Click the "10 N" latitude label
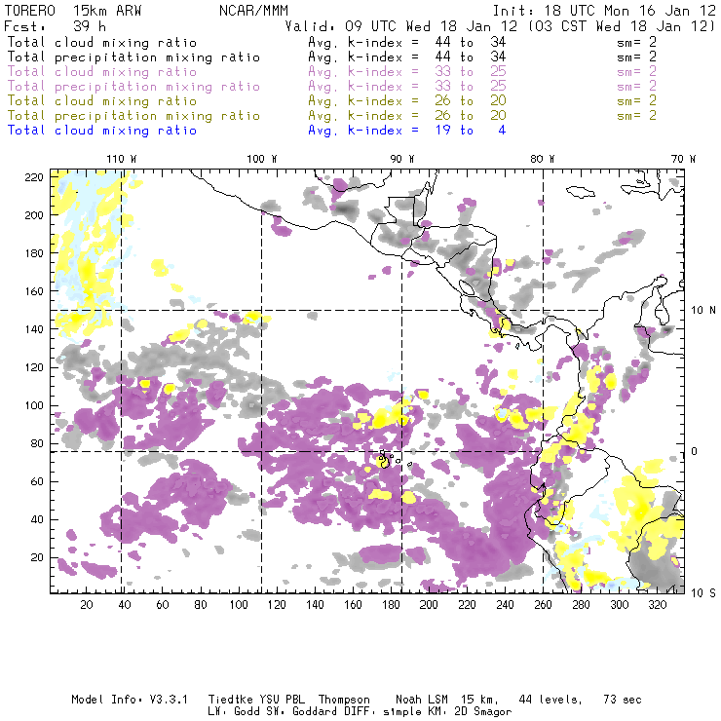This screenshot has width=721, height=721. coord(703,311)
